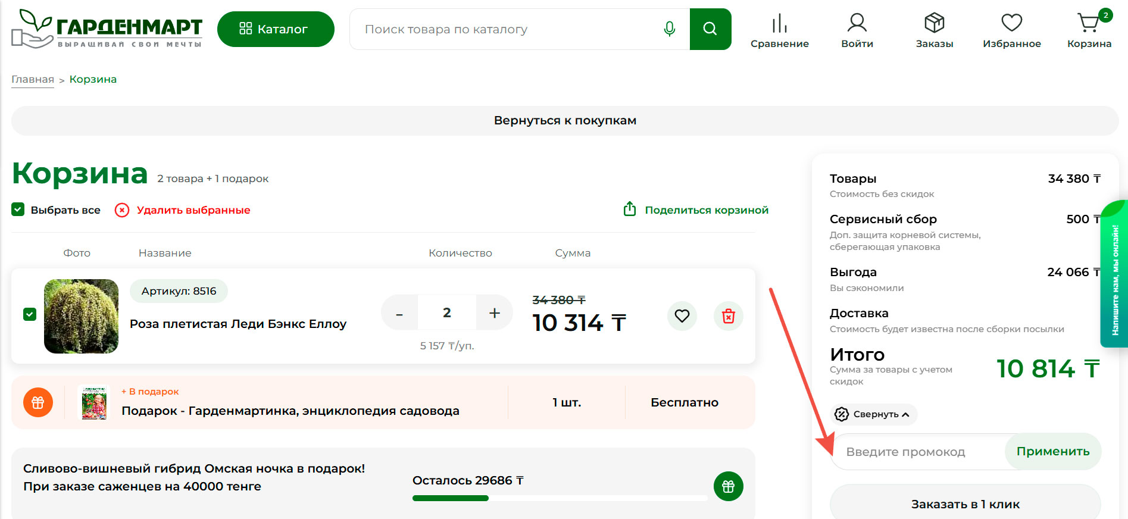Screen dimensions: 1128x519
Task: Go to Главная breadcrumb link
Action: pyautogui.click(x=33, y=79)
